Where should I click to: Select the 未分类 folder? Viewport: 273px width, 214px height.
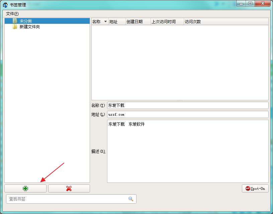coord(47,21)
